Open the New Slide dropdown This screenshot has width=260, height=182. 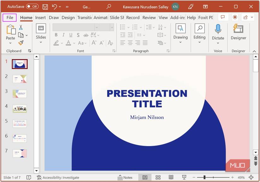click(41, 41)
